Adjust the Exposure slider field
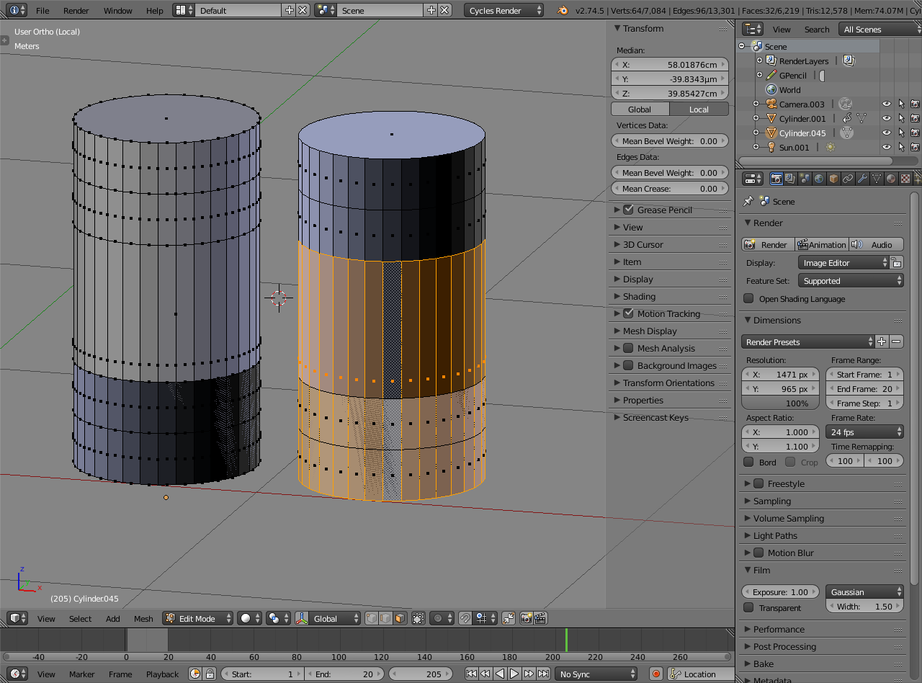 (x=780, y=592)
